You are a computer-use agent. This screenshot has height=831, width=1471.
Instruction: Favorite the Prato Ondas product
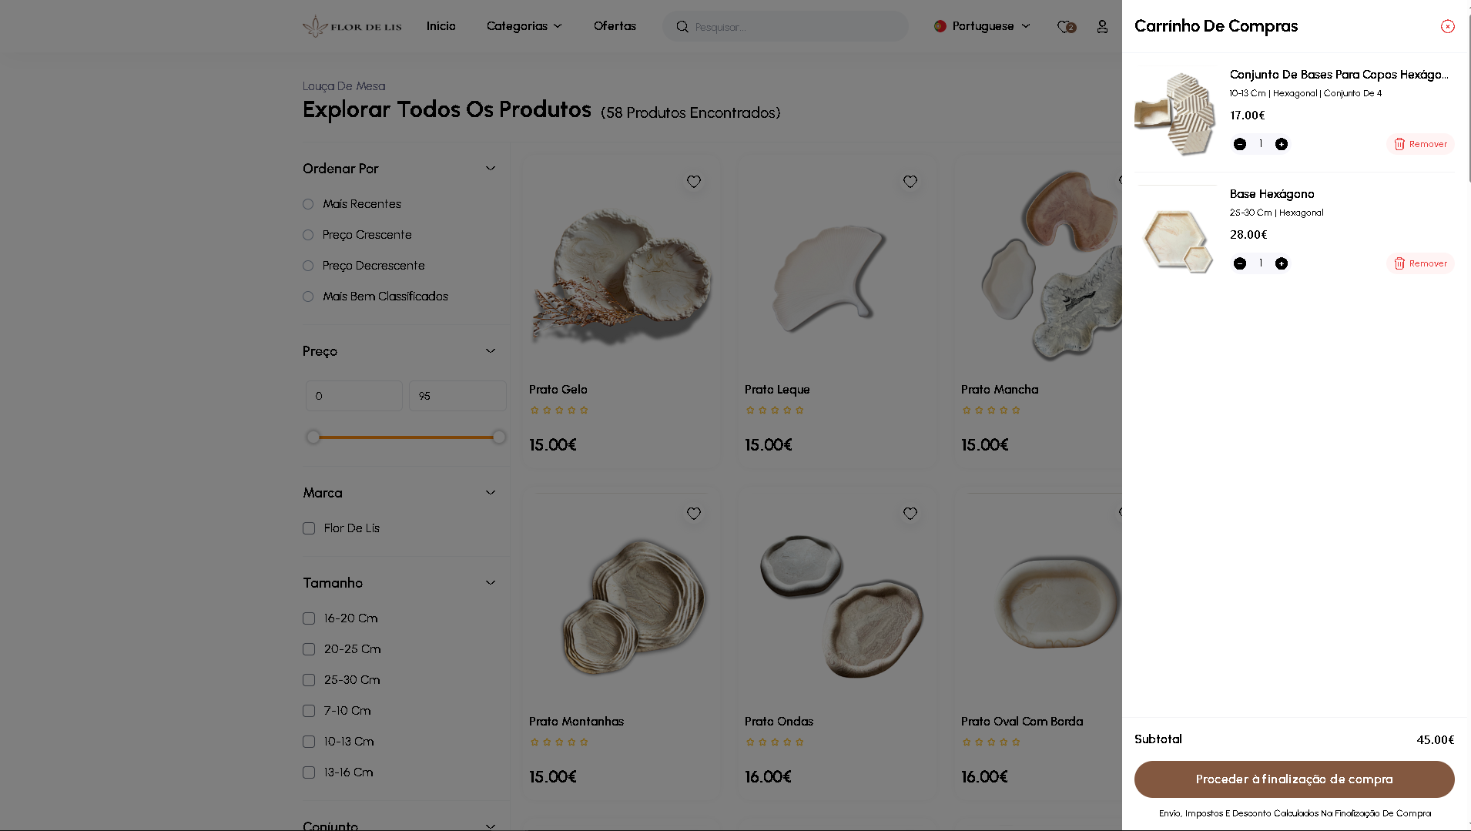tap(910, 514)
